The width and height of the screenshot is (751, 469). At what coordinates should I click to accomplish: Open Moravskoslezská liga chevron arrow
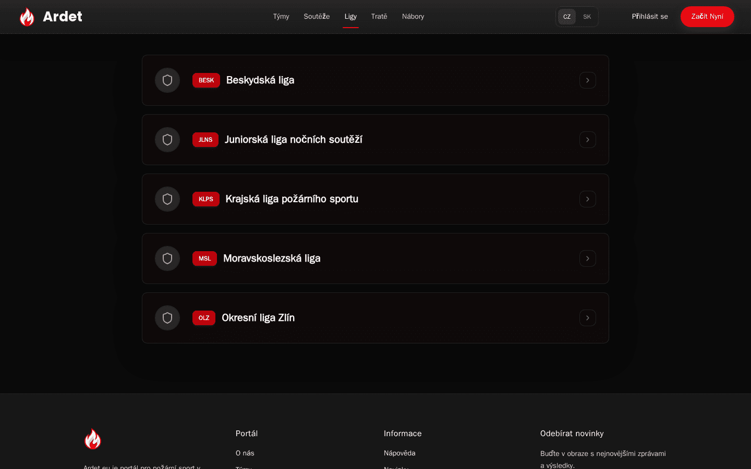(588, 258)
